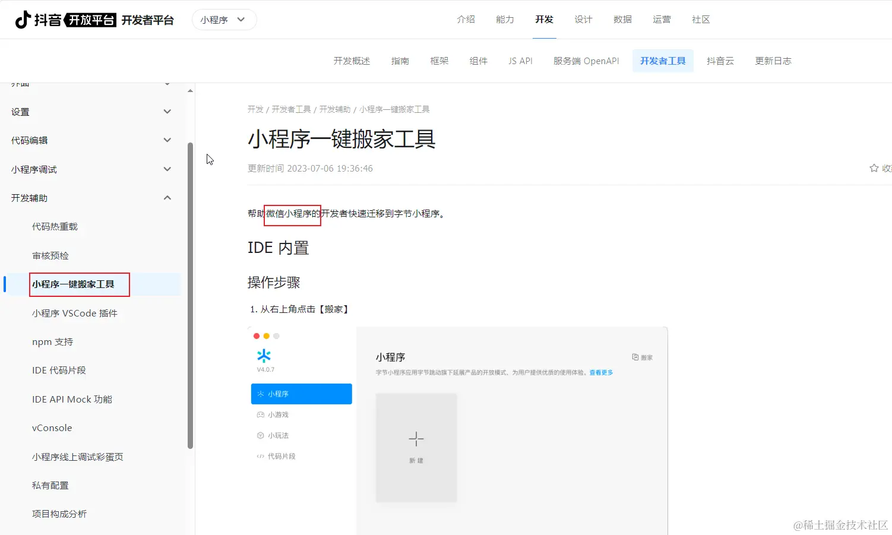Viewport: 892px width, 535px height.
Task: Expand the 代码编辑 sidebar section
Action: click(167, 140)
